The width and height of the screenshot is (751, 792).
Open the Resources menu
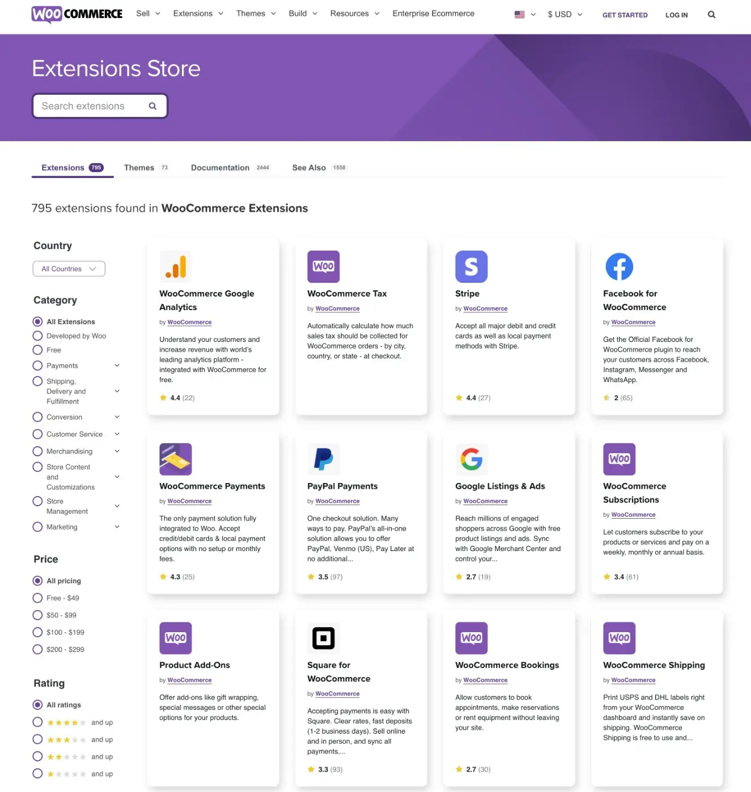pyautogui.click(x=355, y=14)
